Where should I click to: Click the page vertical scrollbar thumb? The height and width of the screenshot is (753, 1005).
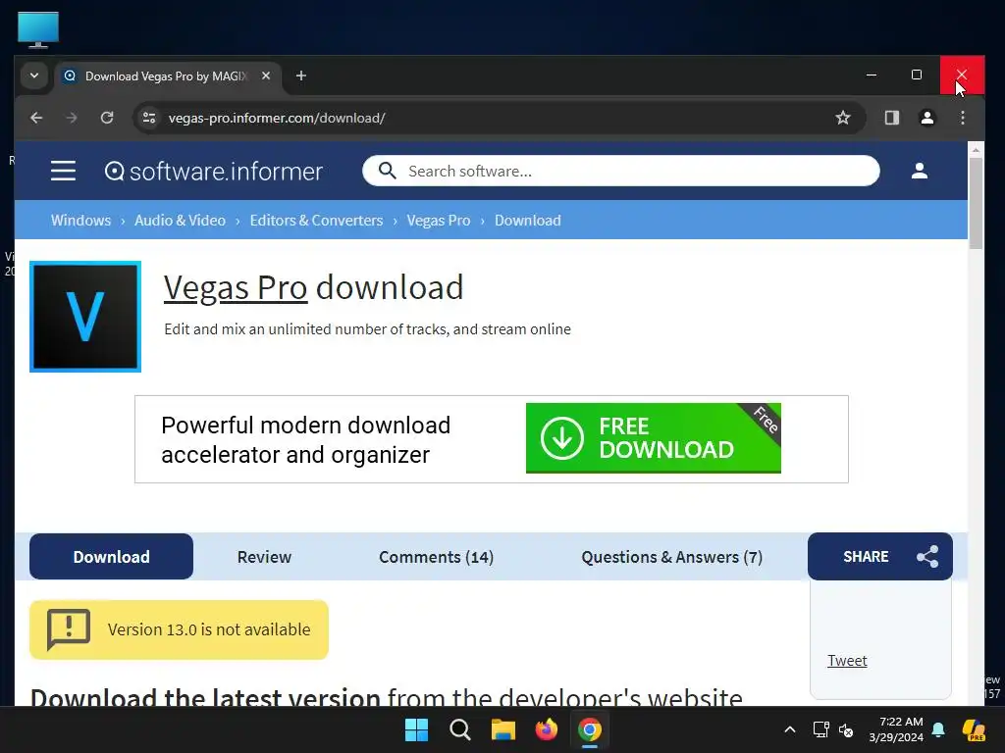(976, 203)
